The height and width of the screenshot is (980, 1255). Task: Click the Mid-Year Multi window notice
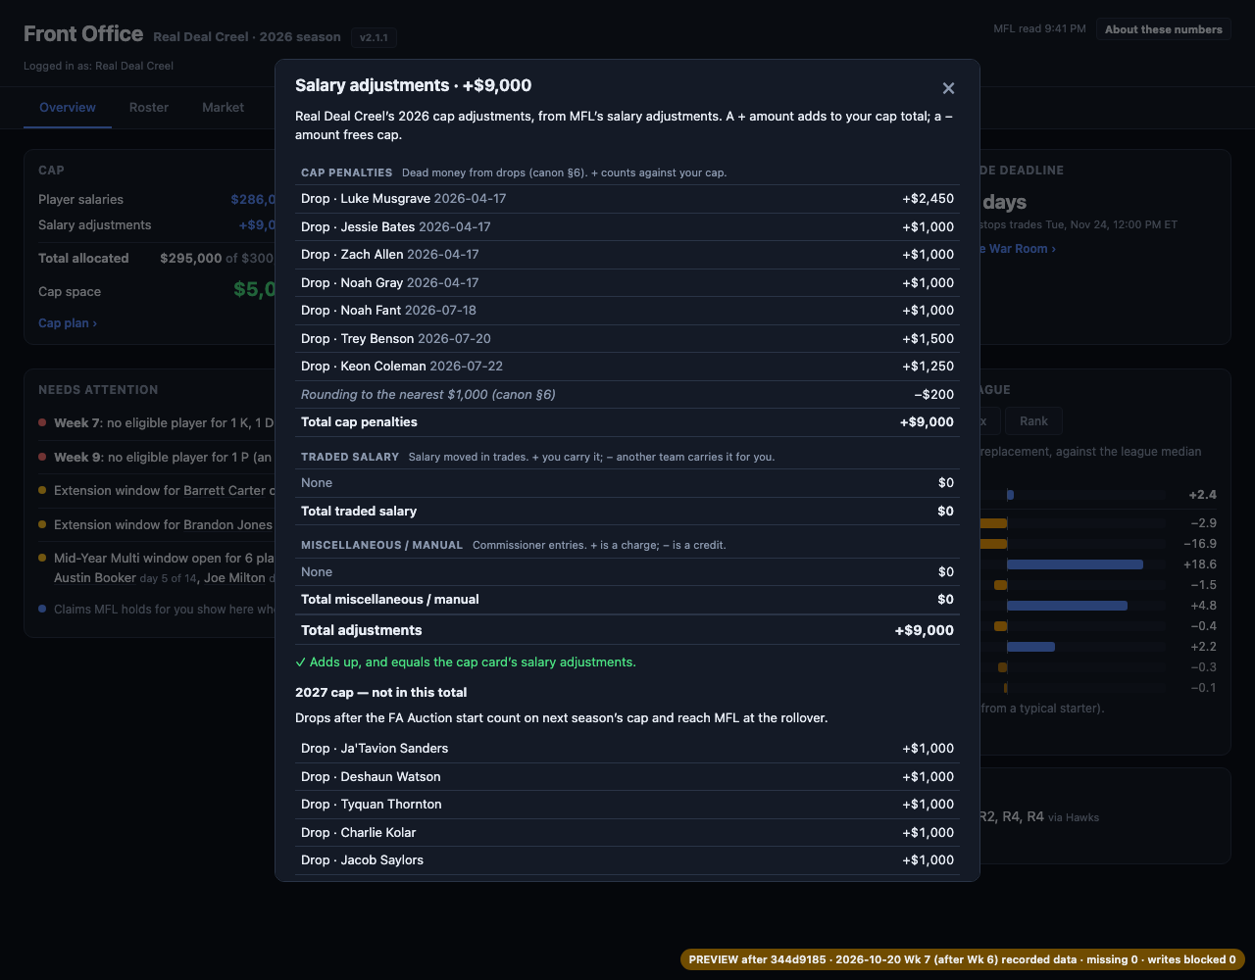point(157,568)
